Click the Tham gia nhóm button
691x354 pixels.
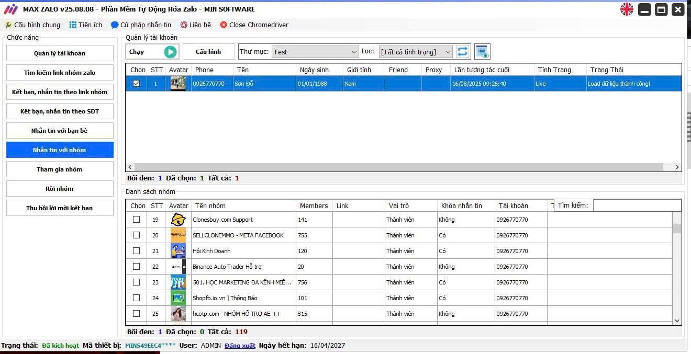click(60, 169)
